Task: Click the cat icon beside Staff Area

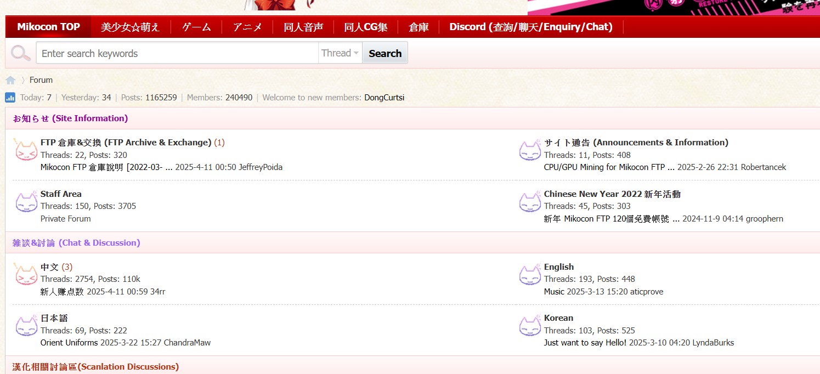Action: (x=26, y=202)
